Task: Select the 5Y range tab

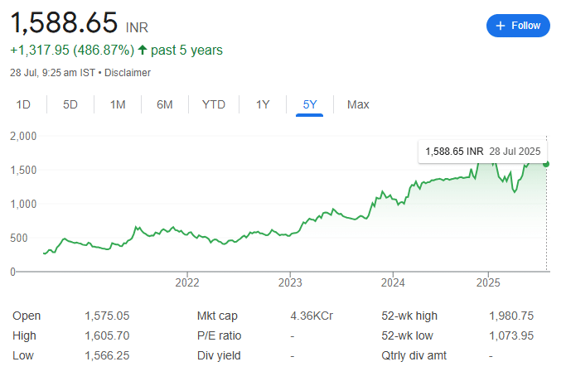Action: [310, 104]
